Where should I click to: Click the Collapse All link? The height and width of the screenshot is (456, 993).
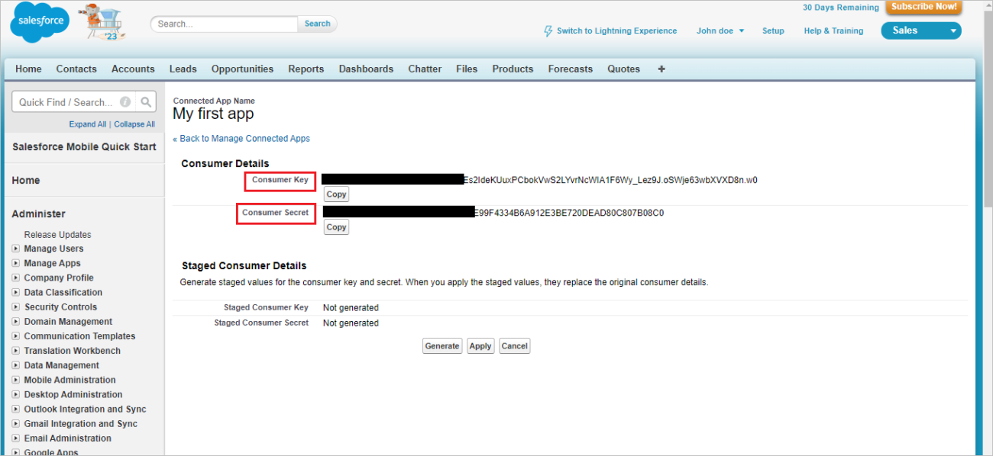coord(134,124)
